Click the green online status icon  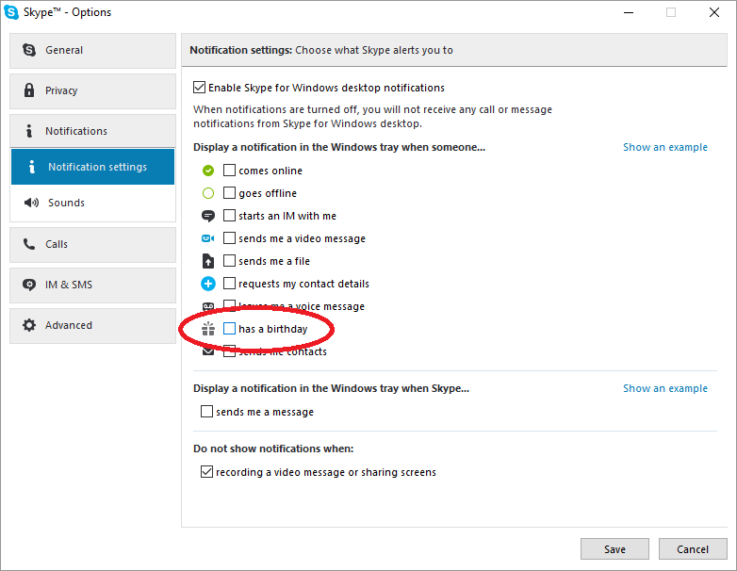point(208,171)
